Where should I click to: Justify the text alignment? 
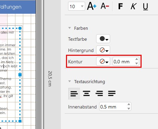(112, 94)
